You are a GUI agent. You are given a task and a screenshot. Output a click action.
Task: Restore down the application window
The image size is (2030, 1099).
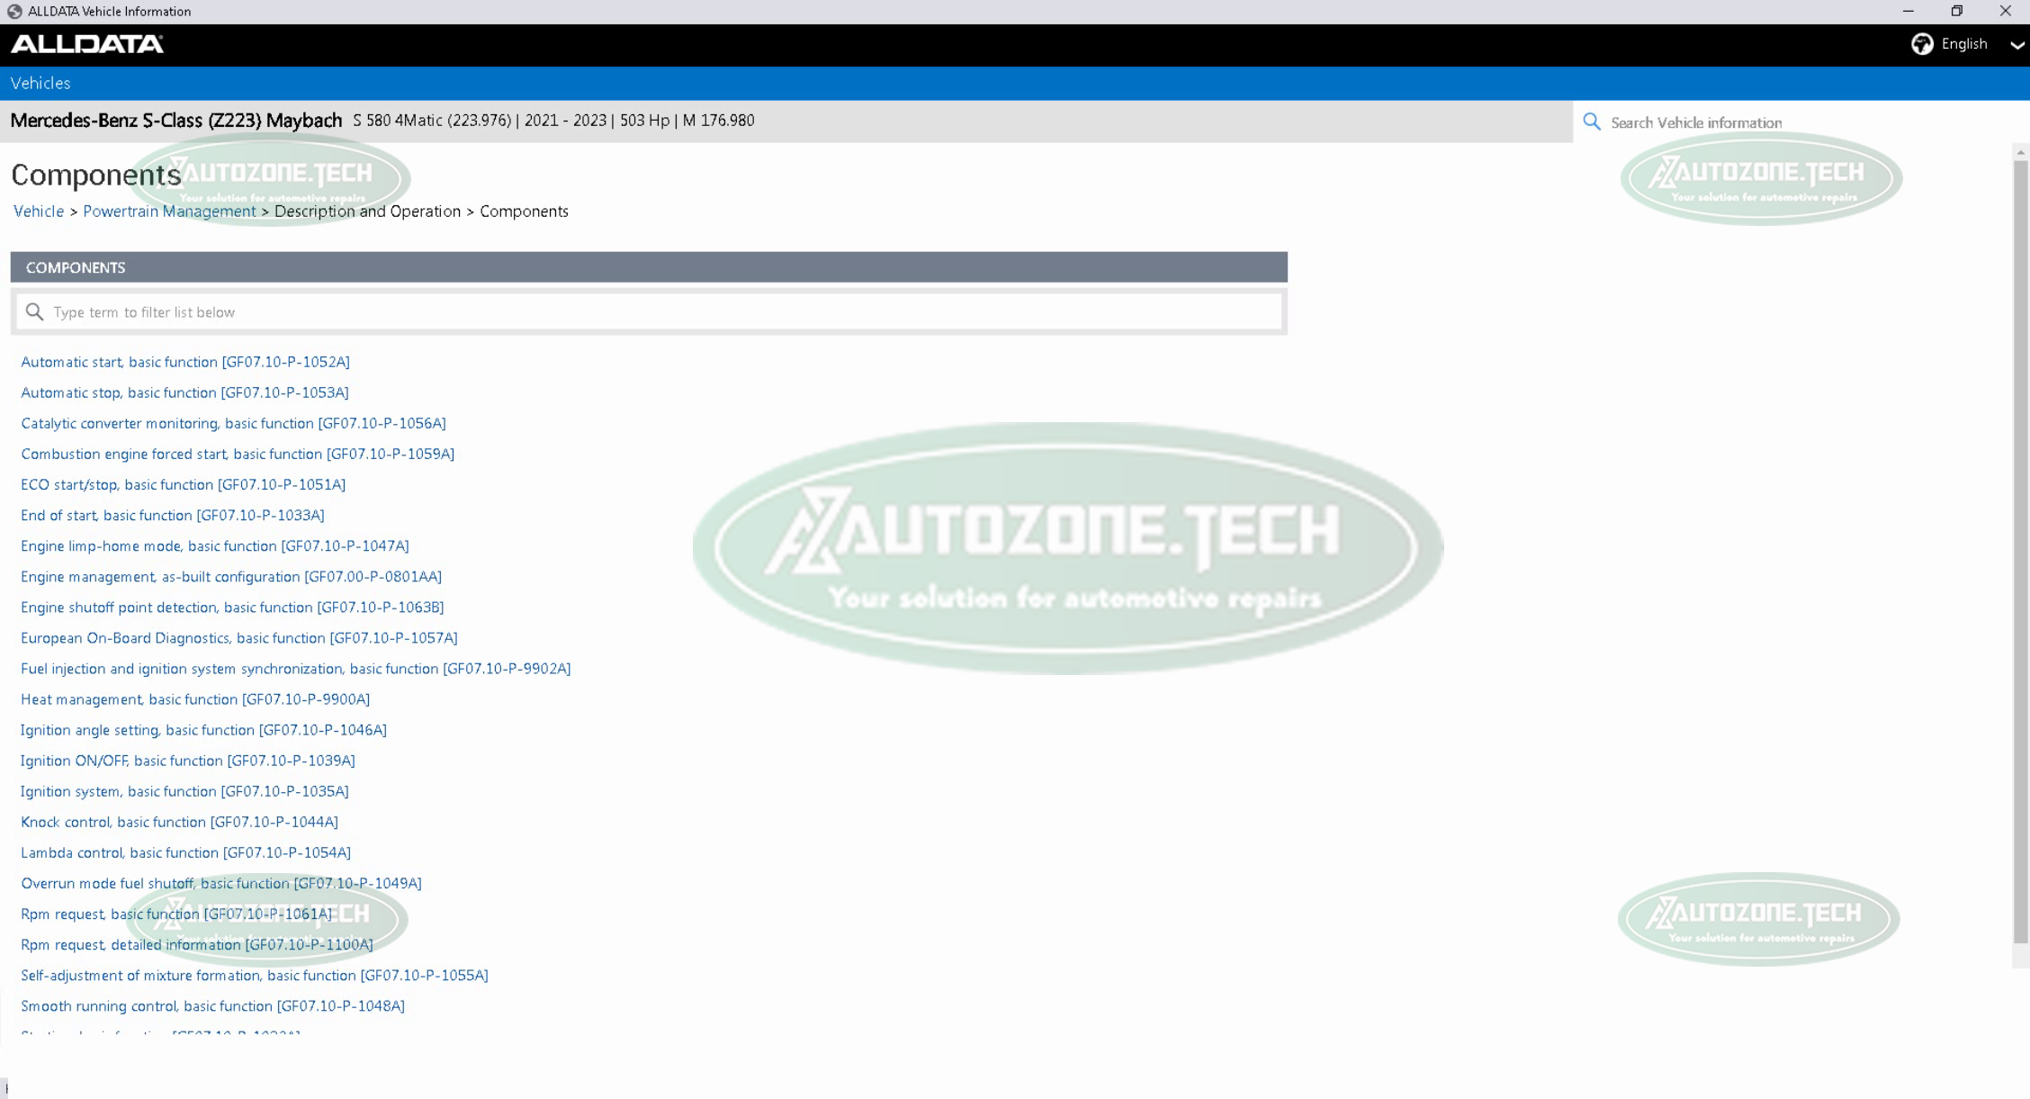point(1956,12)
